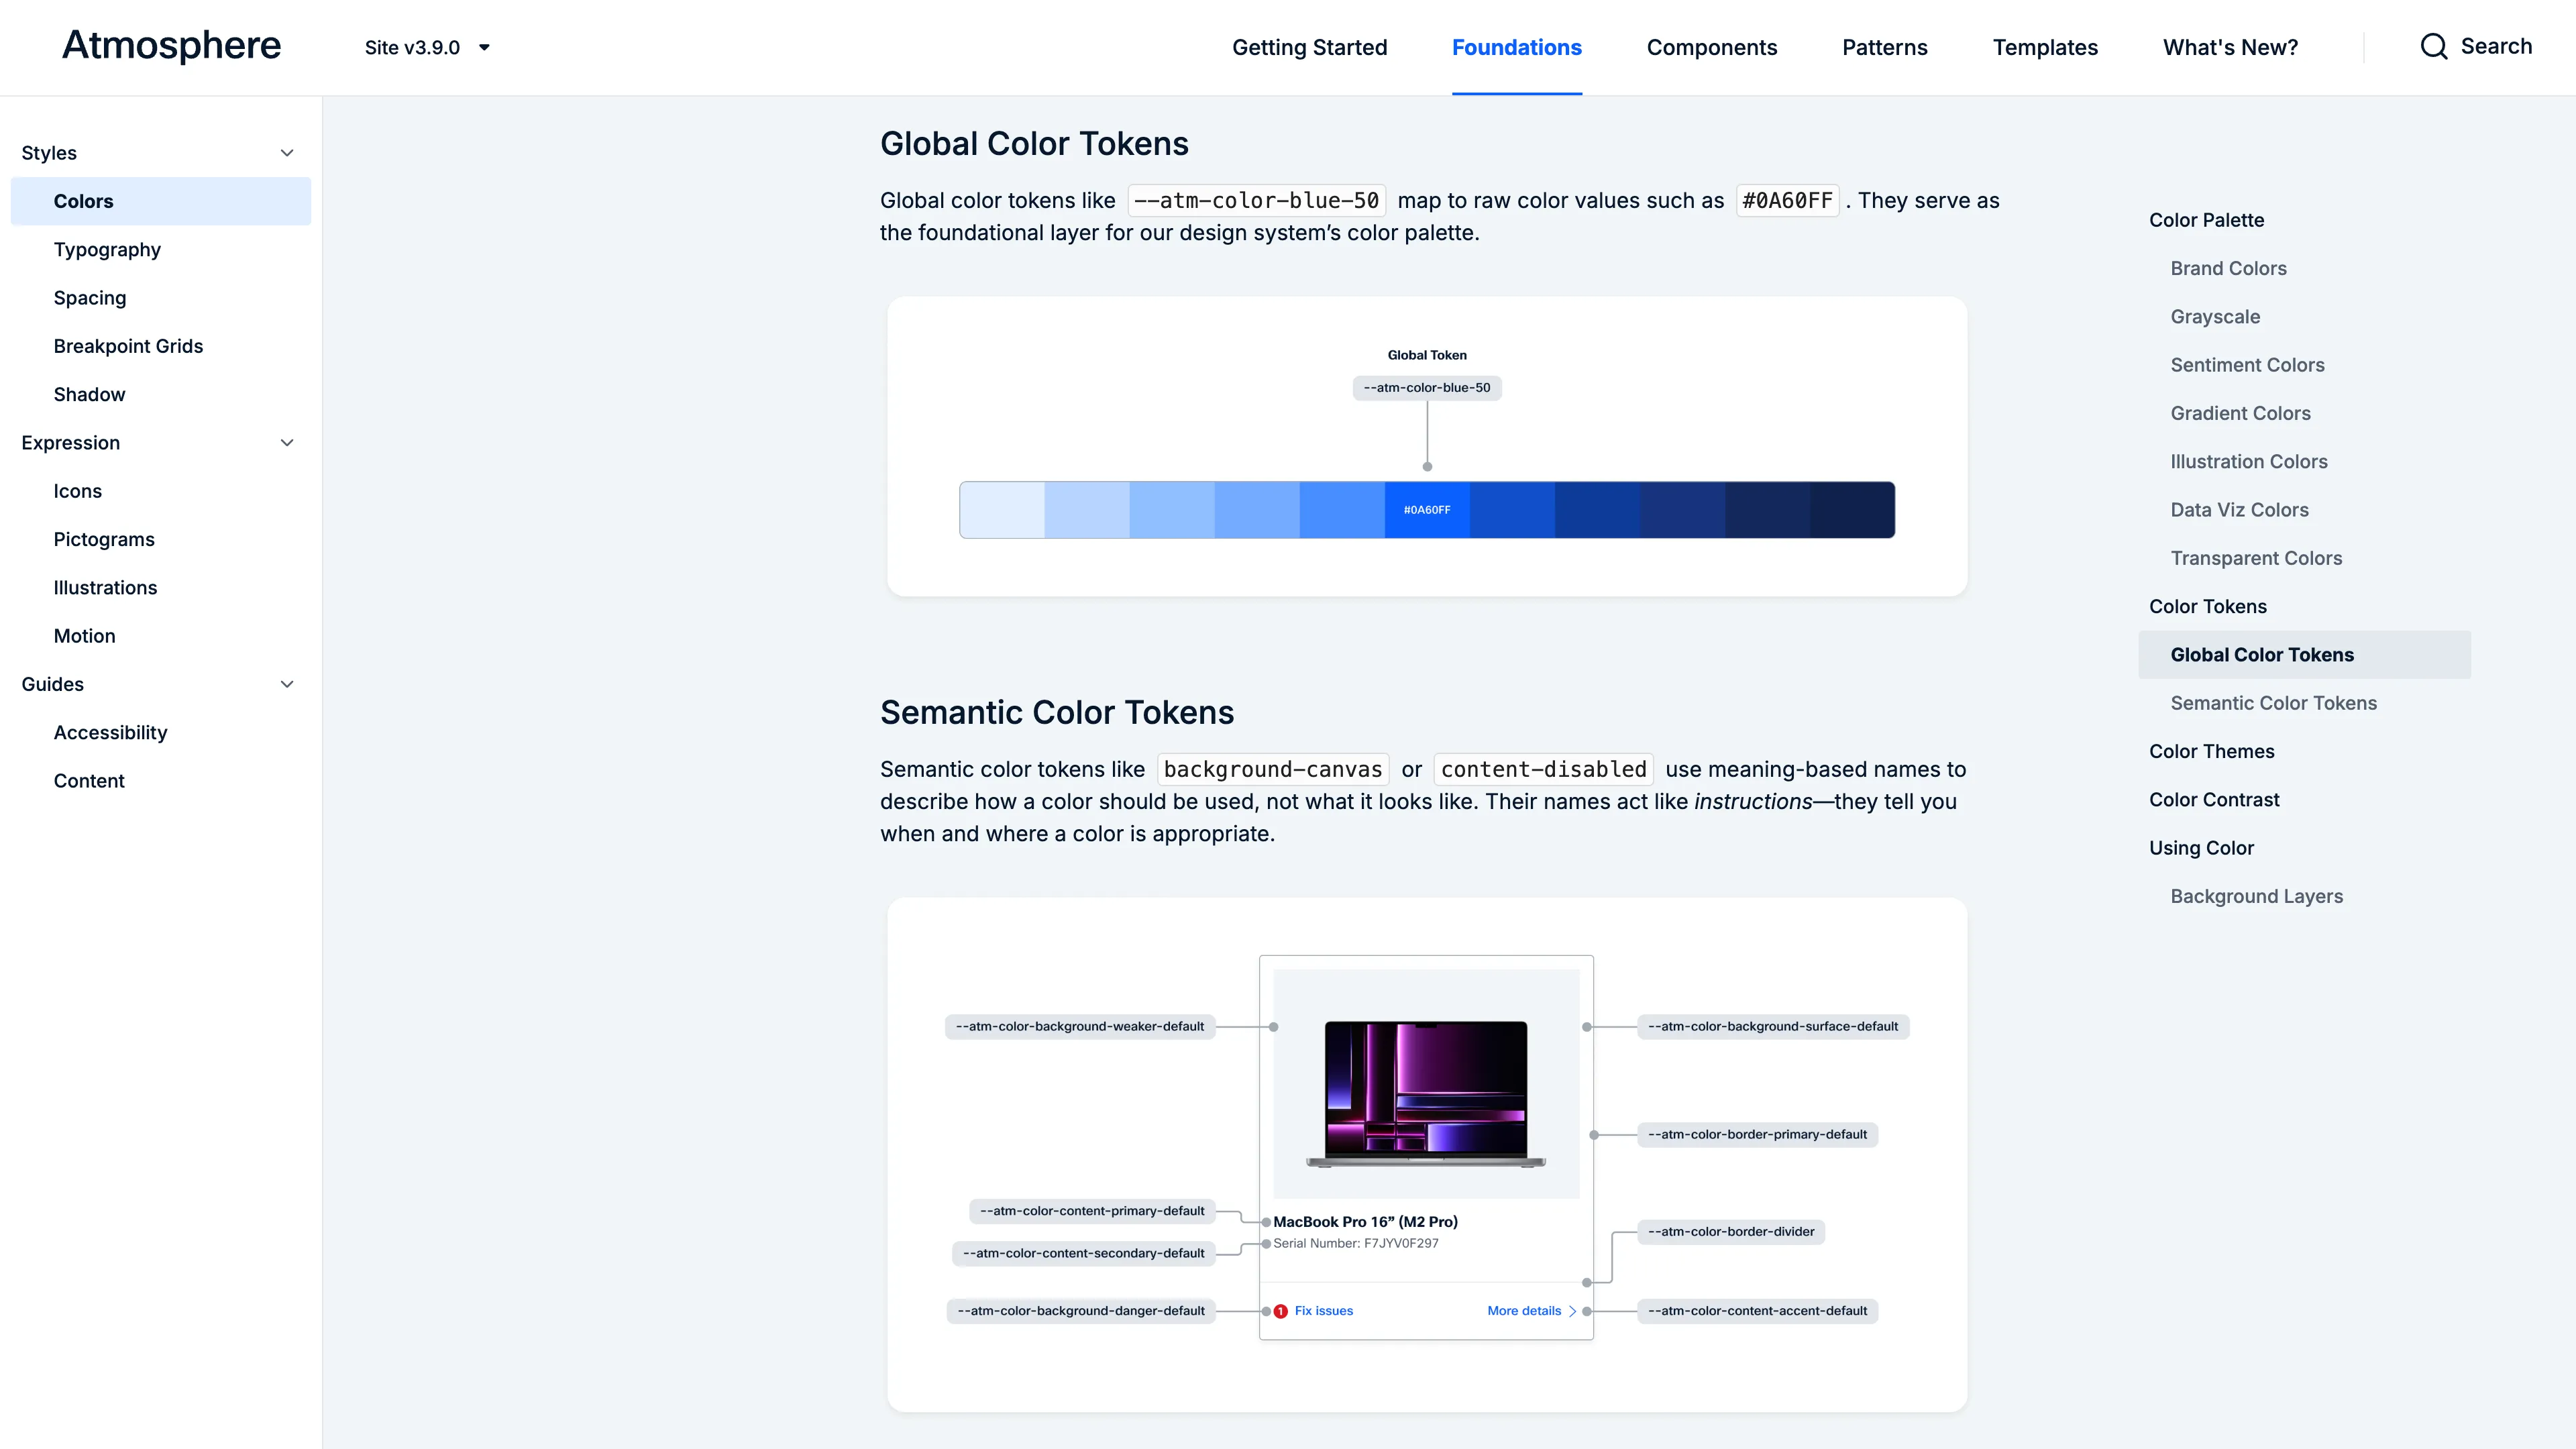Open the Site v3.9.0 version dropdown

pos(427,47)
